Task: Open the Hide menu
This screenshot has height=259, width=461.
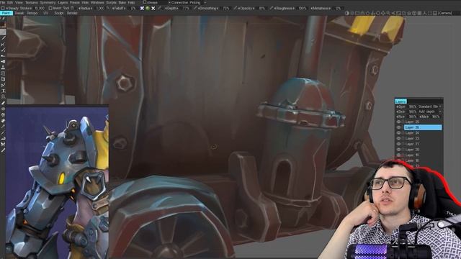Action: [x=85, y=2]
